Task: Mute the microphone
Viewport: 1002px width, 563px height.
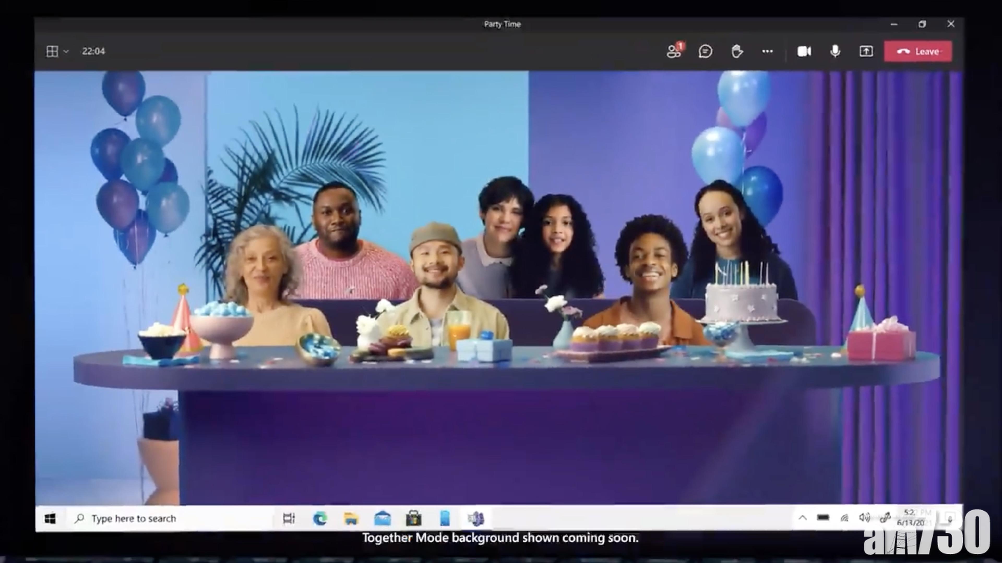Action: [x=835, y=51]
